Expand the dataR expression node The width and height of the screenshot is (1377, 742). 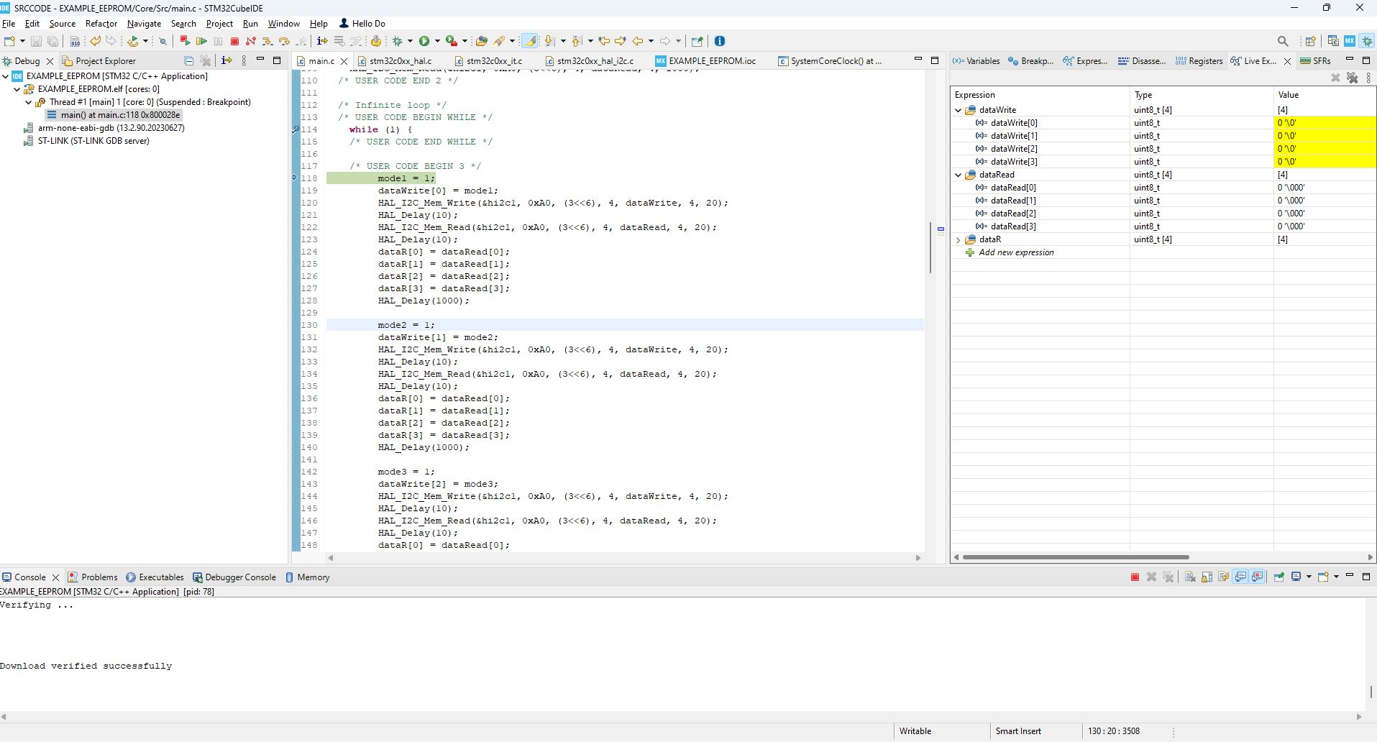coord(958,240)
